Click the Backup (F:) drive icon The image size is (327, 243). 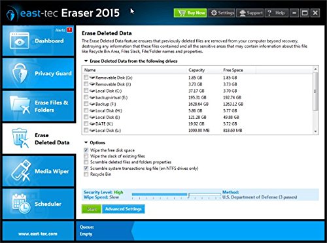pyautogui.click(x=92, y=104)
